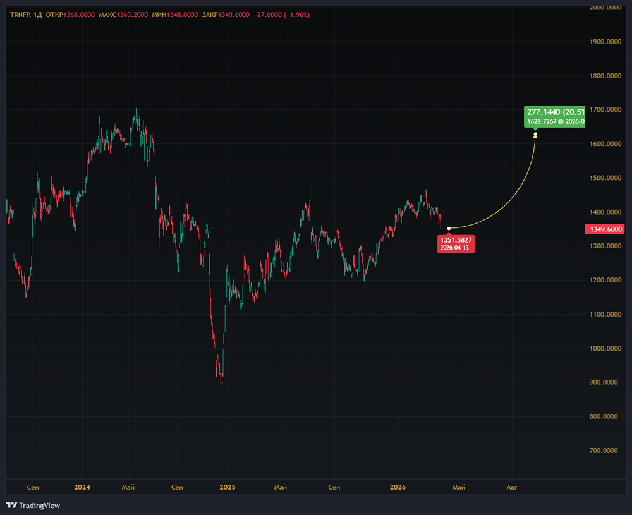Screen dimensions: 632x515
Task: Click the ЗАКР close value in legend
Action: tap(234, 14)
